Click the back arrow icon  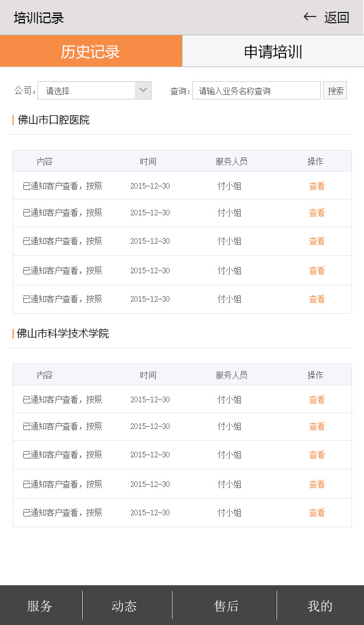click(309, 17)
